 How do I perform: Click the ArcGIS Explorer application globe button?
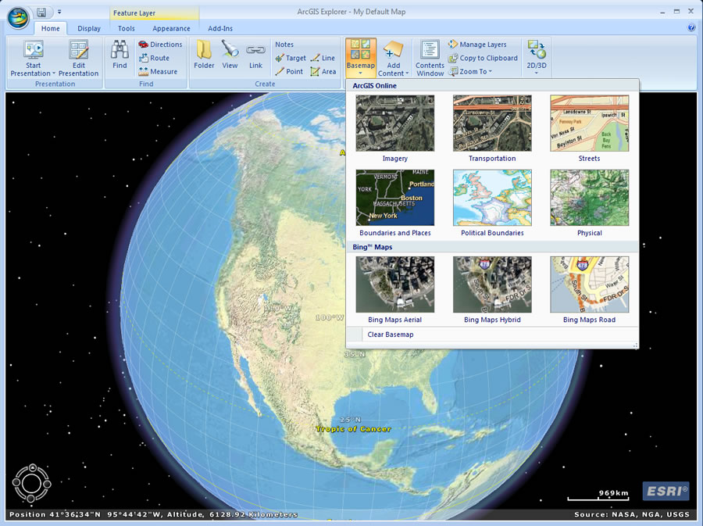[x=18, y=18]
